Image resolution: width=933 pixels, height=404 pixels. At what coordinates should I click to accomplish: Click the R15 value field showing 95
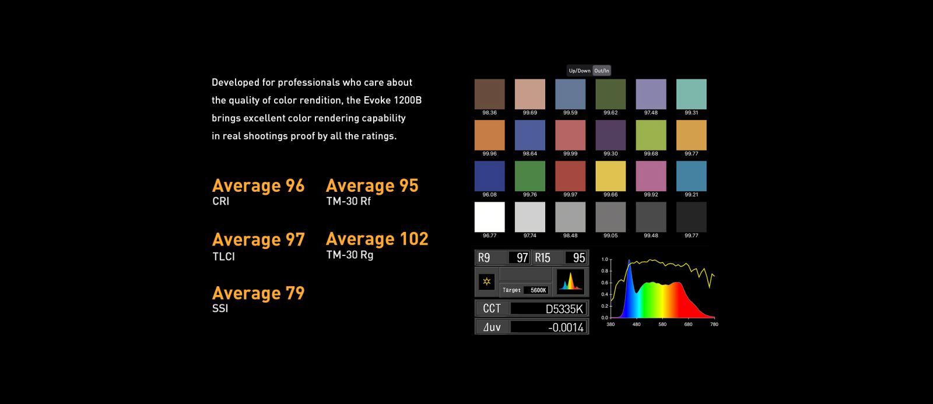pyautogui.click(x=575, y=258)
